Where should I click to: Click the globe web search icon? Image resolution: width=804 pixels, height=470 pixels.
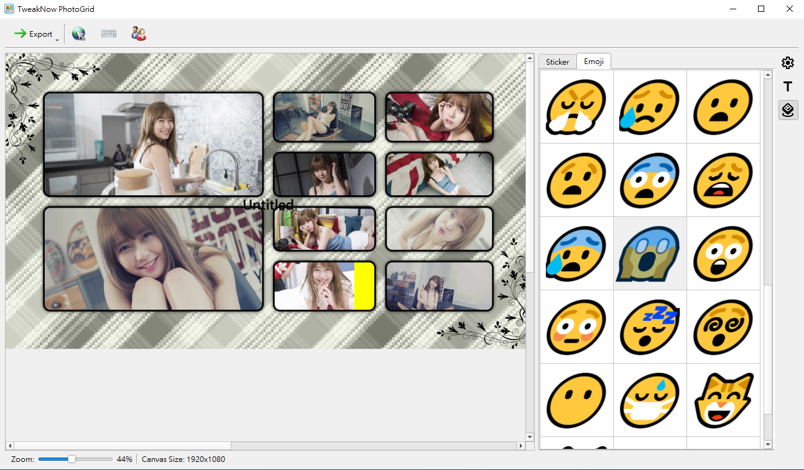(78, 34)
